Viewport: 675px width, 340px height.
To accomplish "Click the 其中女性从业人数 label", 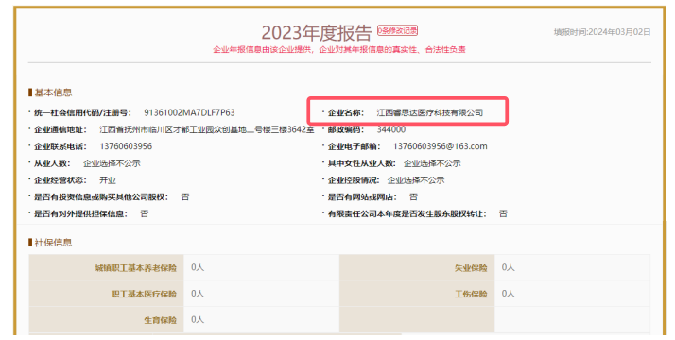I will [x=361, y=163].
